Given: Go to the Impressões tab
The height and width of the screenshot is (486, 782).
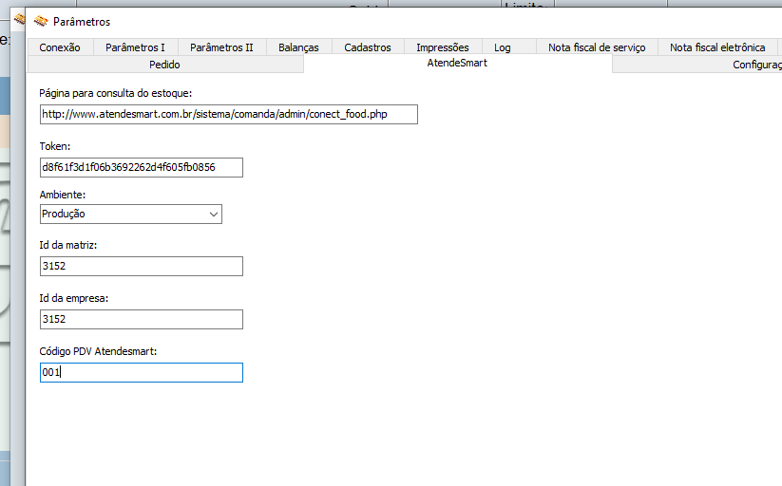Looking at the screenshot, I should click(x=443, y=47).
